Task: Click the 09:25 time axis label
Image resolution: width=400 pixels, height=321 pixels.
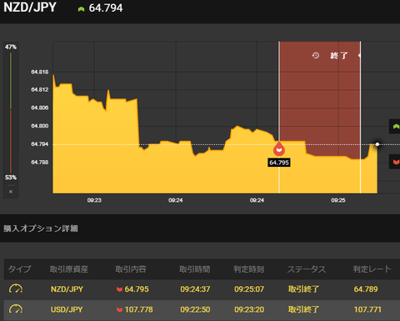Action: click(338, 200)
